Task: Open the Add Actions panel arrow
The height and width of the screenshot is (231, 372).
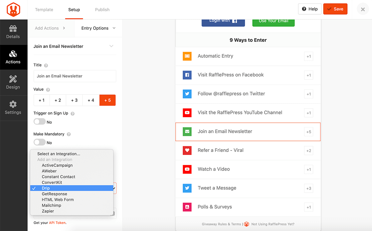Action: pyautogui.click(x=64, y=28)
